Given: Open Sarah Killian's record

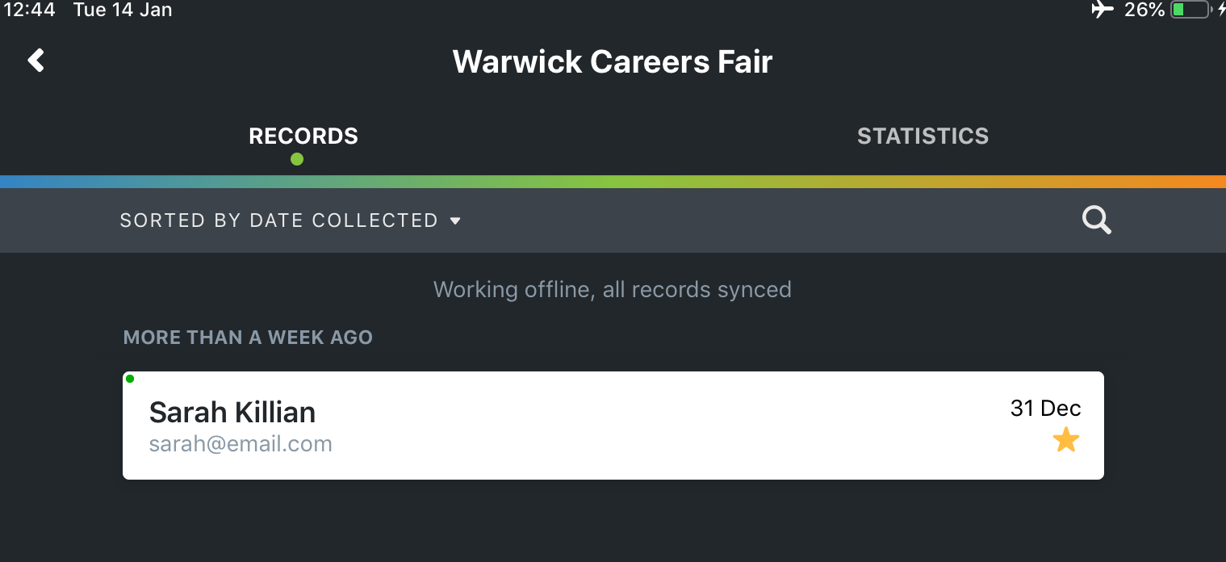Looking at the screenshot, I should [613, 426].
